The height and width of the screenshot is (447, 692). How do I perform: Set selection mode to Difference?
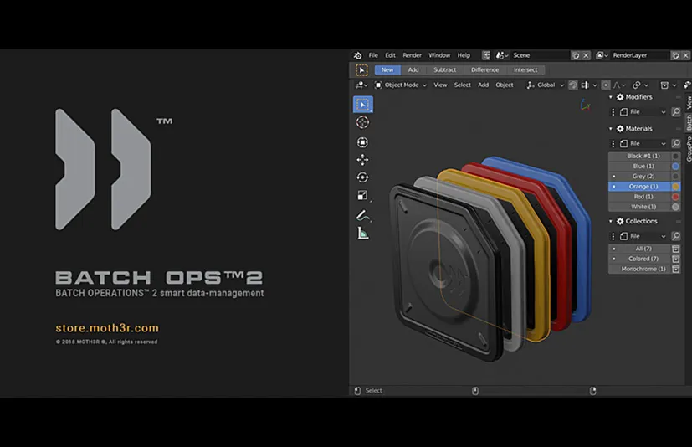coord(485,69)
